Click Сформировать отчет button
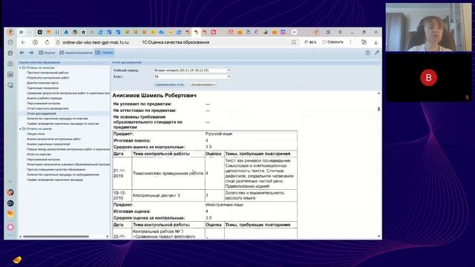475x267 pixels. (169, 85)
